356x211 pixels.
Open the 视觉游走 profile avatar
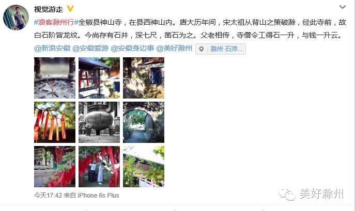tap(16, 17)
